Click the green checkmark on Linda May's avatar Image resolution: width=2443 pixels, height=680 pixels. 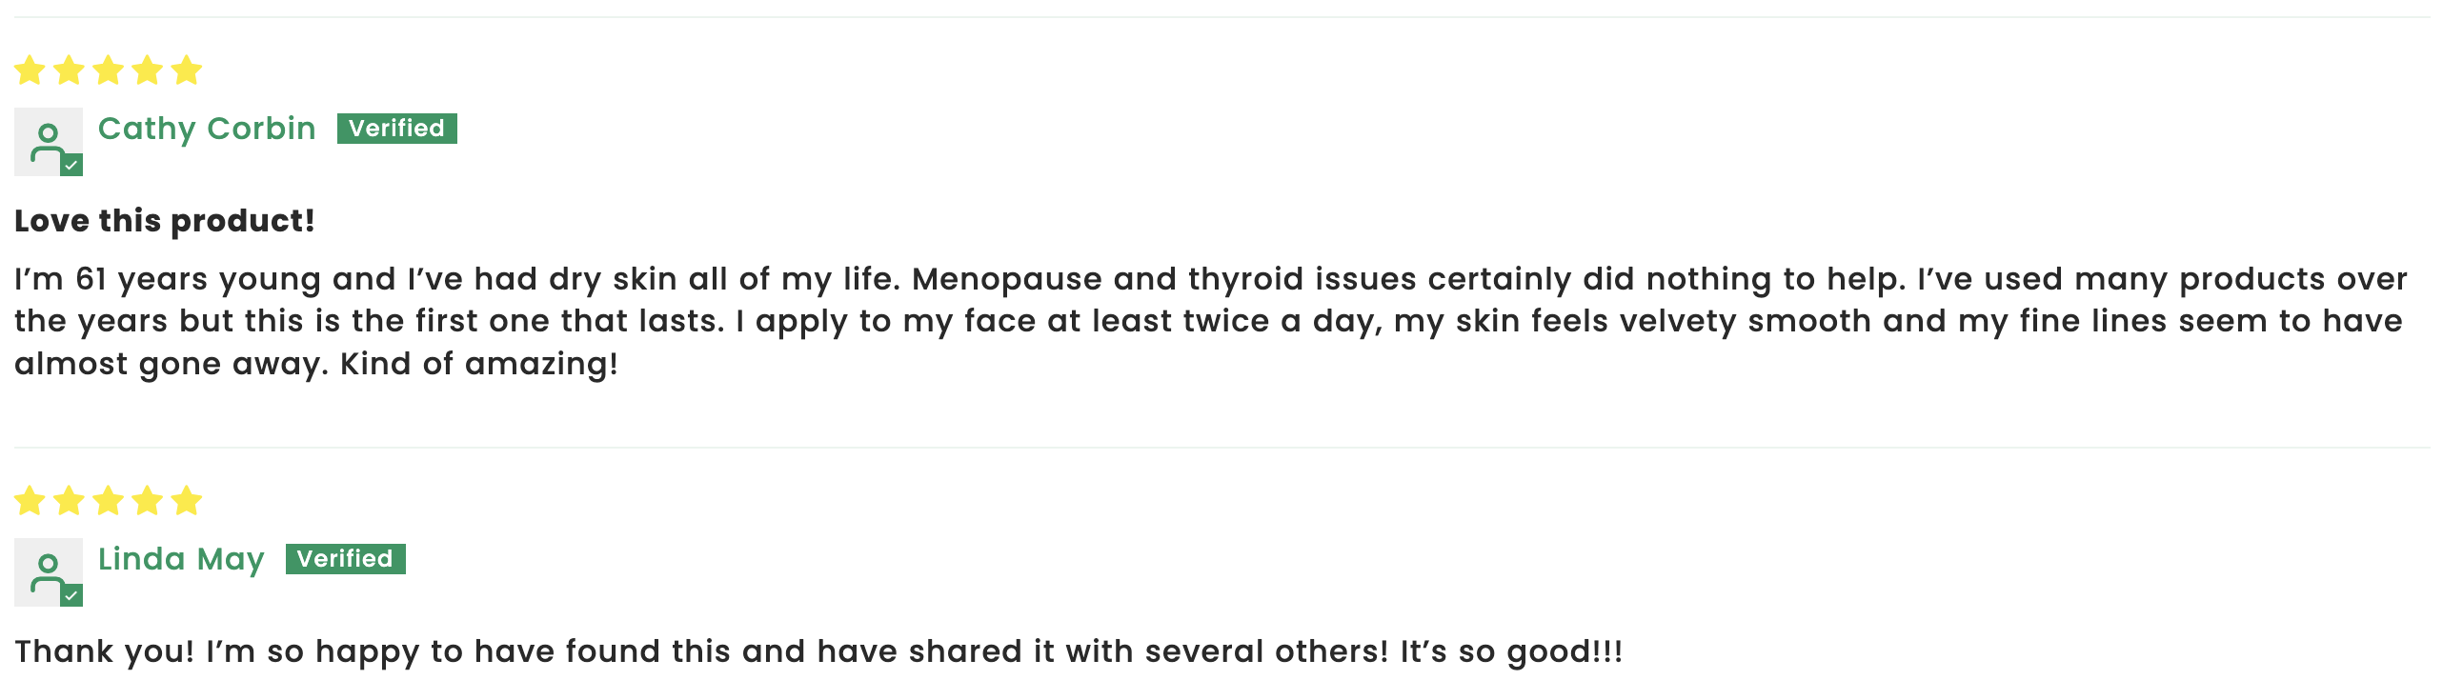click(71, 596)
